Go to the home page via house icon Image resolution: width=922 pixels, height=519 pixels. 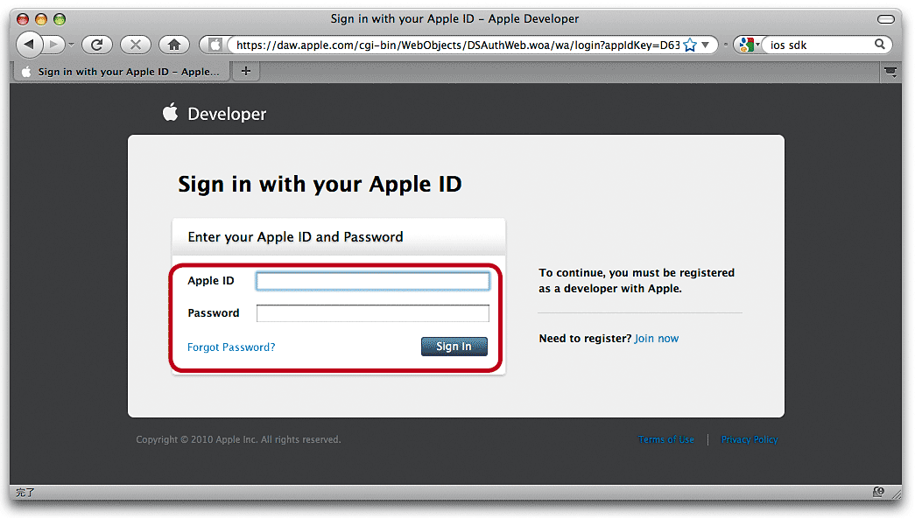coord(174,45)
